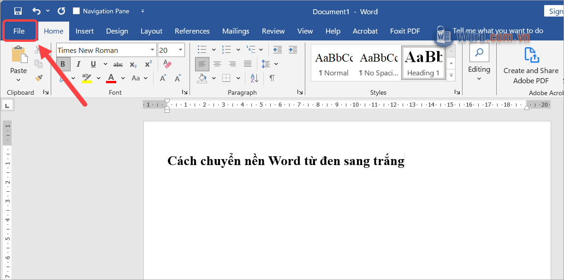Click the Copy icon in Clipboard group
Screen dimensions: 564x280
click(x=39, y=64)
